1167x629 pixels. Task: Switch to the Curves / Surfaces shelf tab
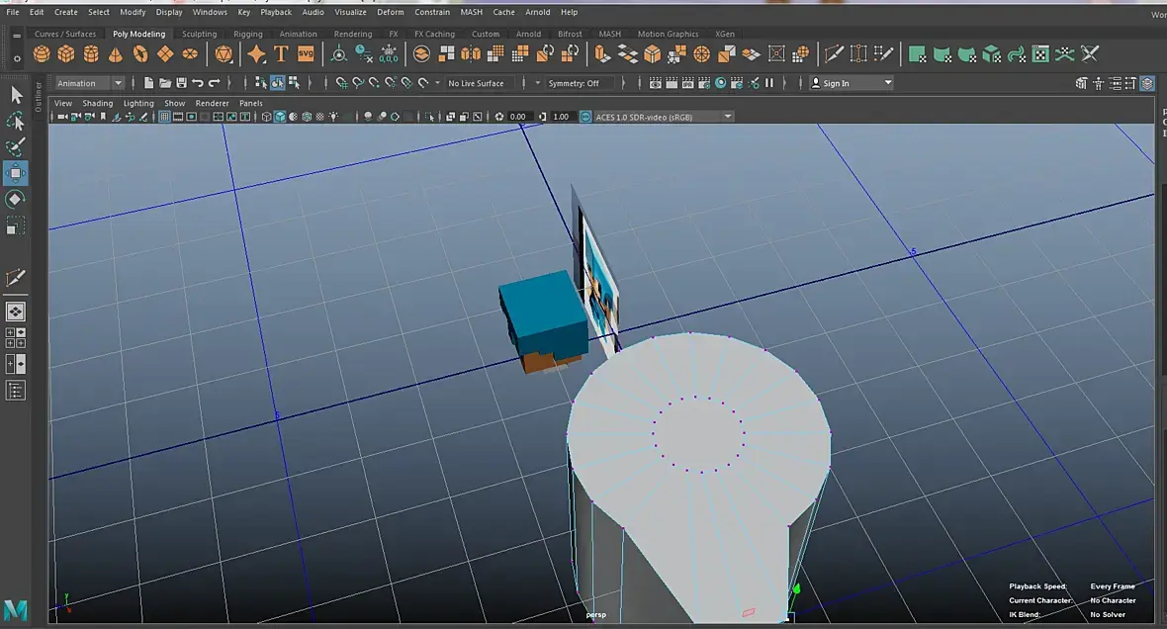click(x=65, y=34)
